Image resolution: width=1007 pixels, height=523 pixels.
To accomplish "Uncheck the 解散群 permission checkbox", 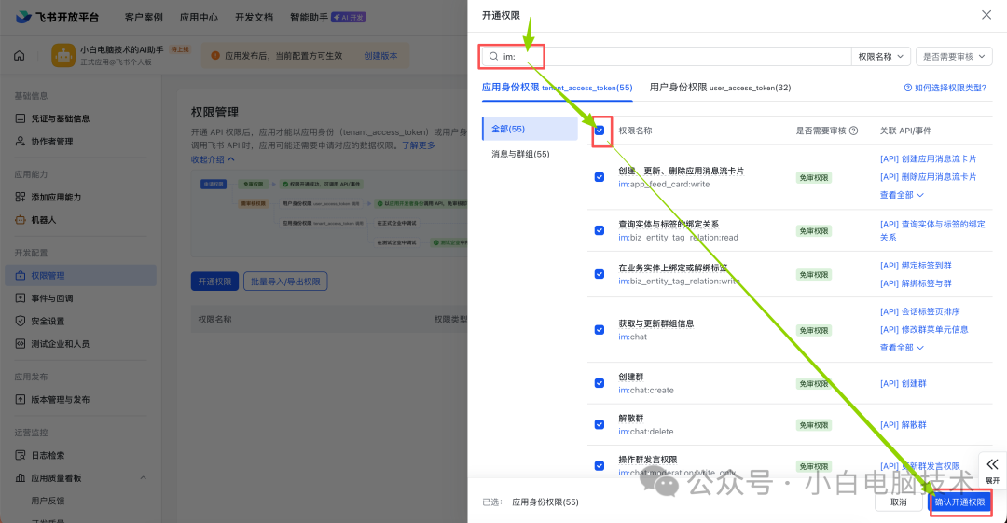I will click(x=600, y=425).
